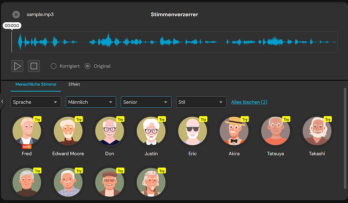Click the Try badge on Akira
The width and height of the screenshot is (348, 203).
tap(245, 119)
